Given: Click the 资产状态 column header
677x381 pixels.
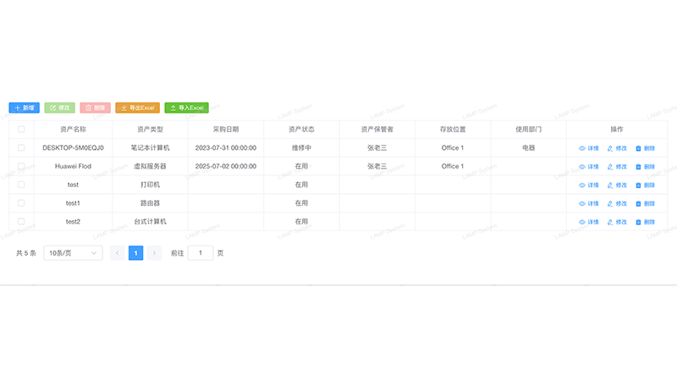Looking at the screenshot, I should click(301, 130).
